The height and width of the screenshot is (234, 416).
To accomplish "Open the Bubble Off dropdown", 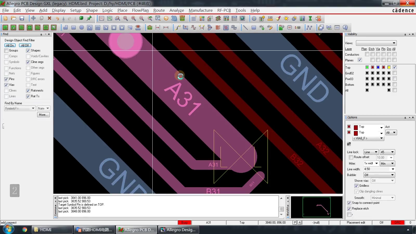I will [x=379, y=175].
